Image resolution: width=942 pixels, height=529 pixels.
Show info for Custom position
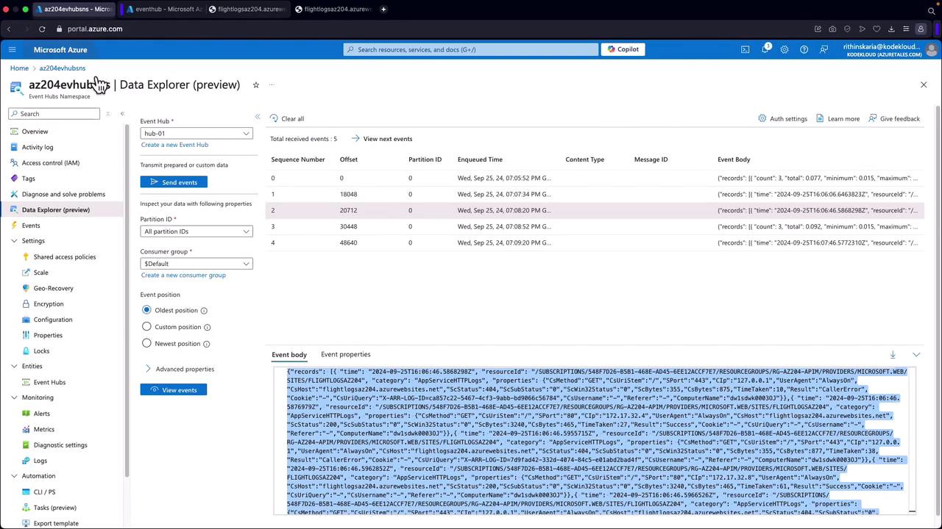pyautogui.click(x=207, y=327)
